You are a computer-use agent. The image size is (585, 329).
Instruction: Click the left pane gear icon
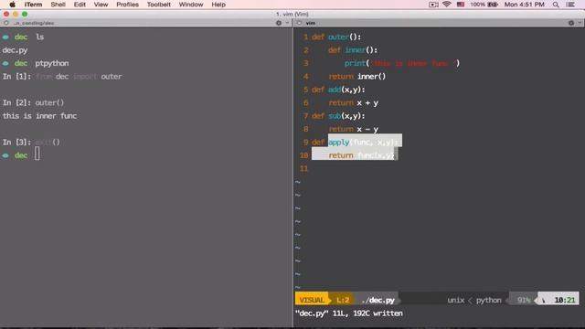pyautogui.click(x=279, y=23)
